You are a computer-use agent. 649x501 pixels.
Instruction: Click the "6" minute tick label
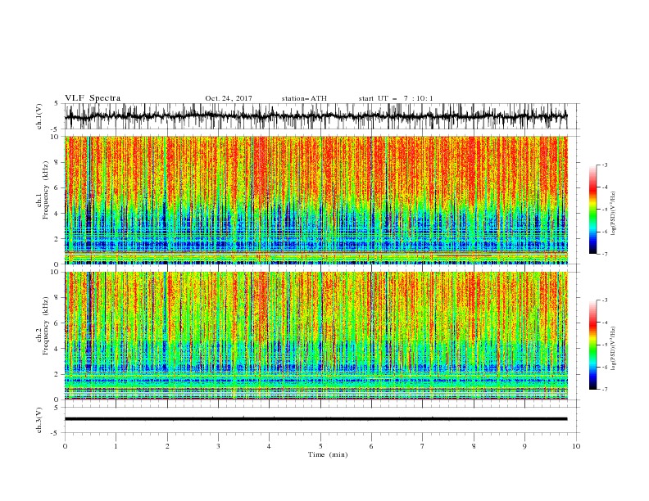[x=371, y=446]
